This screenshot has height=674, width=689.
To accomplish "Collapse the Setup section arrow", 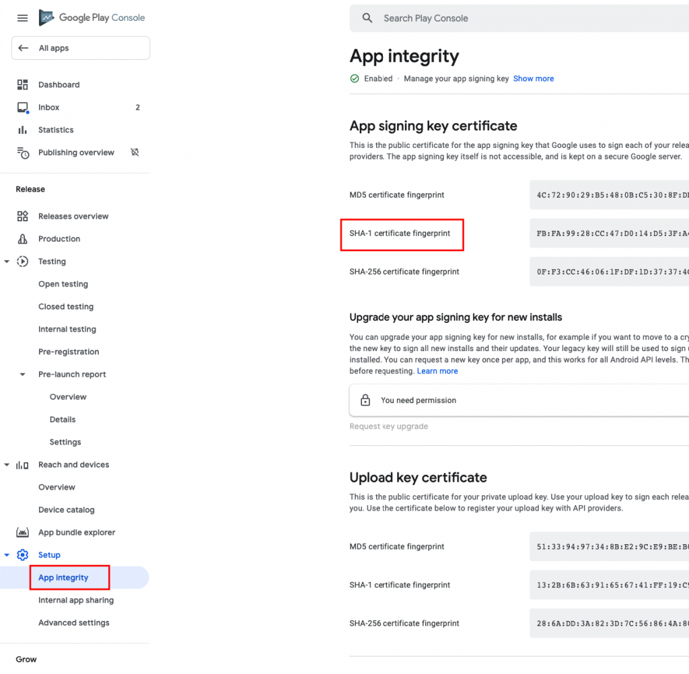I will (x=7, y=555).
